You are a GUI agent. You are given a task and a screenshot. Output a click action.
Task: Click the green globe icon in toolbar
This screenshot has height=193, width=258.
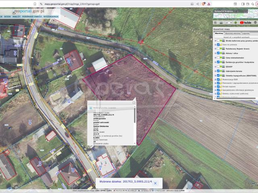click(235, 23)
